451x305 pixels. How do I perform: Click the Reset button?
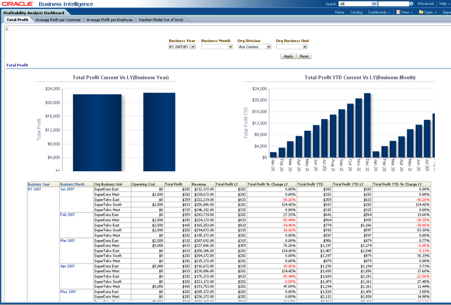coord(304,56)
